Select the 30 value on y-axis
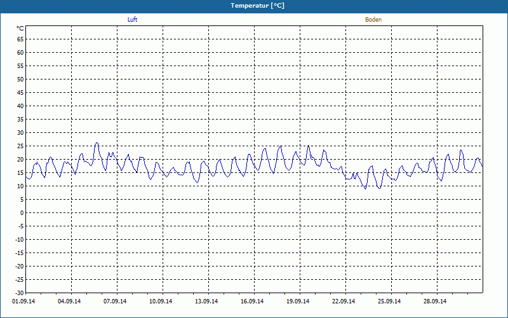 [x=20, y=133]
